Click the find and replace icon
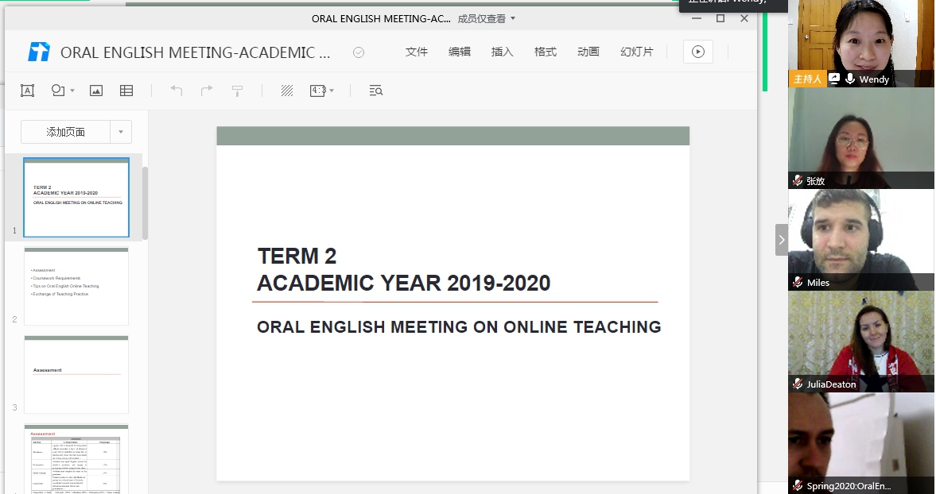 pyautogui.click(x=376, y=91)
